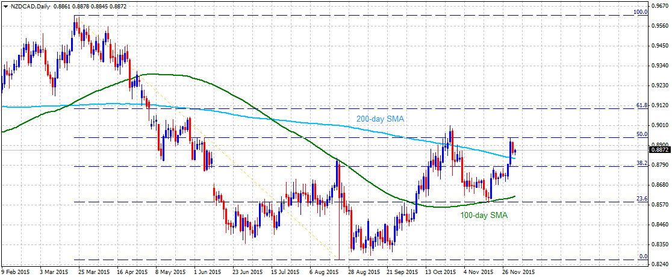Click the 0.8240 price scale value

660,264
